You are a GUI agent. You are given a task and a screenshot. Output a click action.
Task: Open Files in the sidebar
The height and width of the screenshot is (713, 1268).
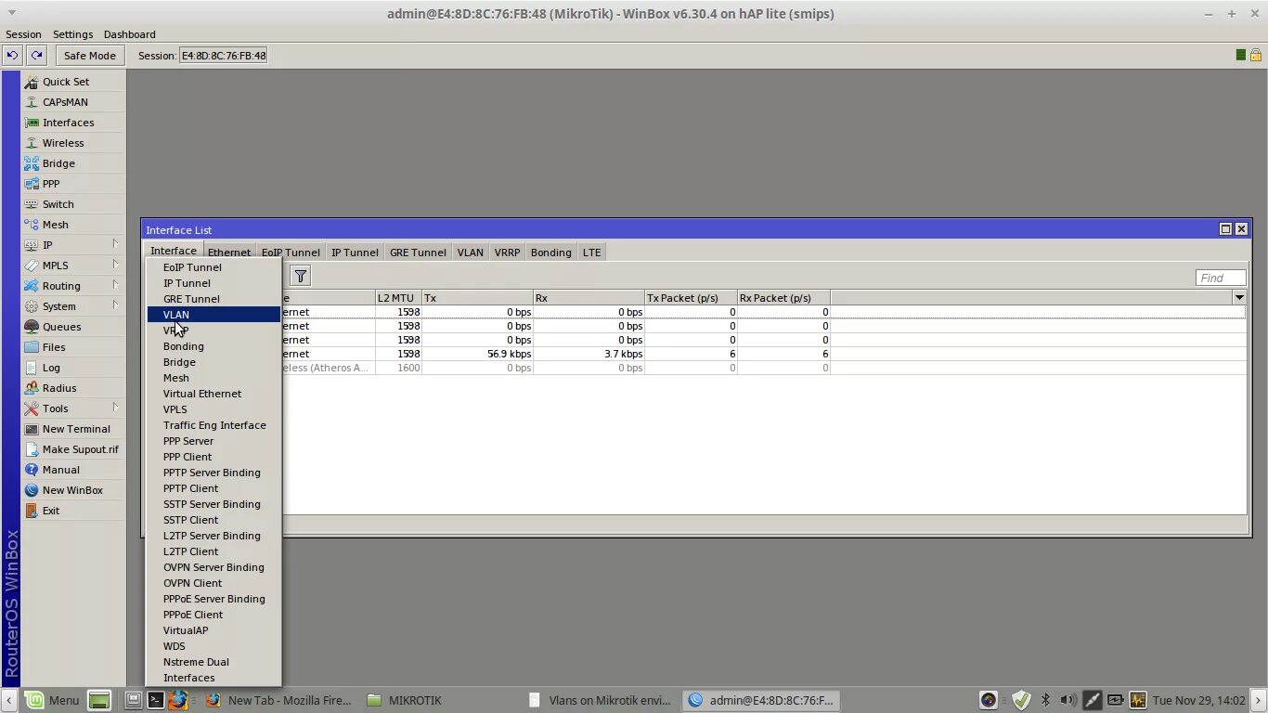54,347
